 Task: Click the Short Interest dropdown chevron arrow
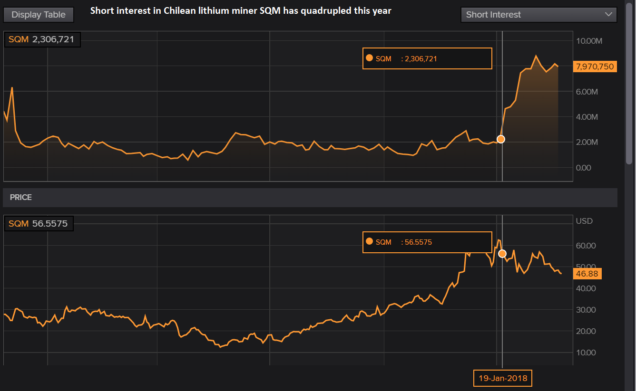click(x=608, y=15)
